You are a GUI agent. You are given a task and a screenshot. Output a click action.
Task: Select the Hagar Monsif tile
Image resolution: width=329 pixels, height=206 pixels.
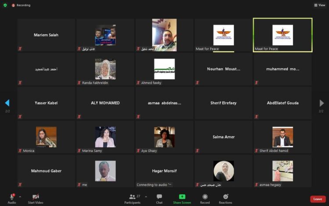coord(164,171)
